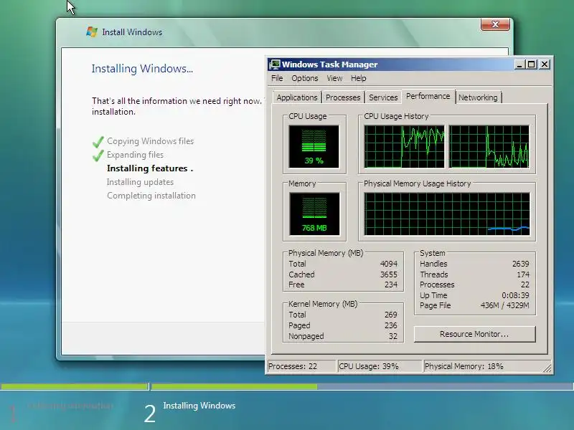The width and height of the screenshot is (574, 430).
Task: Click System Threads value 174
Action: tap(523, 274)
